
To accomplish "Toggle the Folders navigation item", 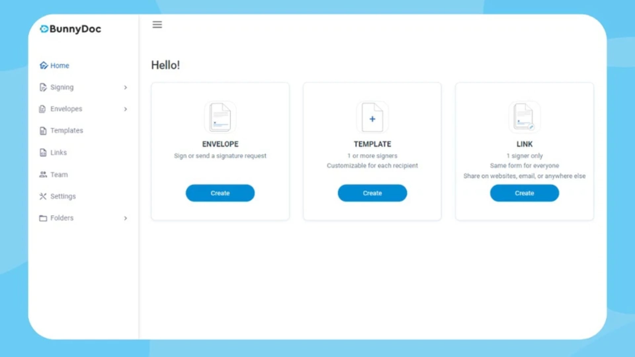I will 83,218.
